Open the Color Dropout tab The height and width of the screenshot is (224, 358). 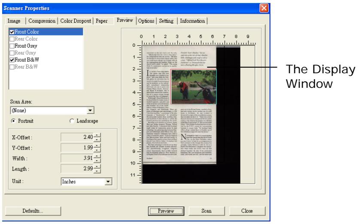76,21
